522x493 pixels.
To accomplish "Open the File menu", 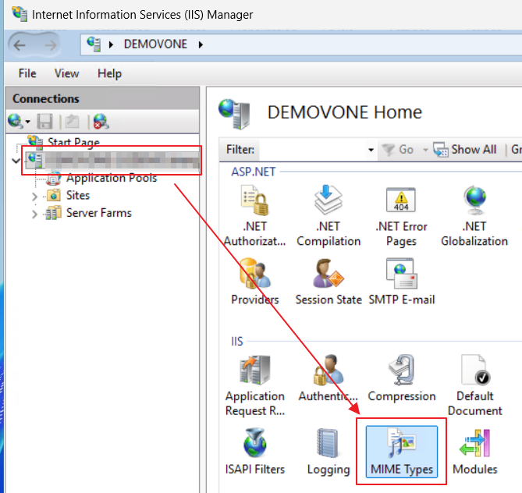I will [x=27, y=73].
